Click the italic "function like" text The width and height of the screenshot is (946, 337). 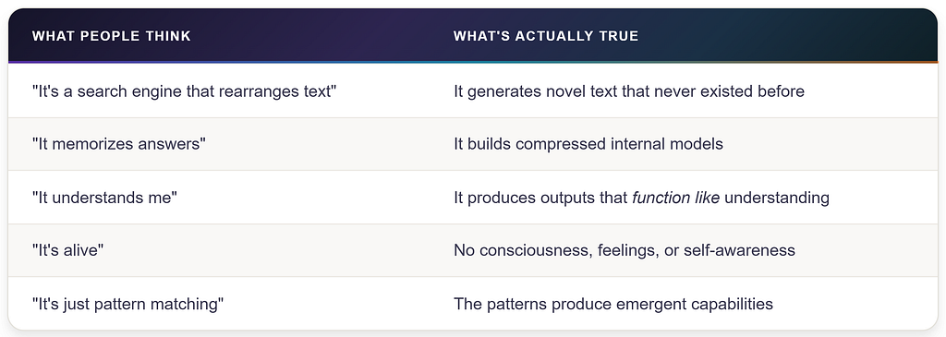point(675,198)
